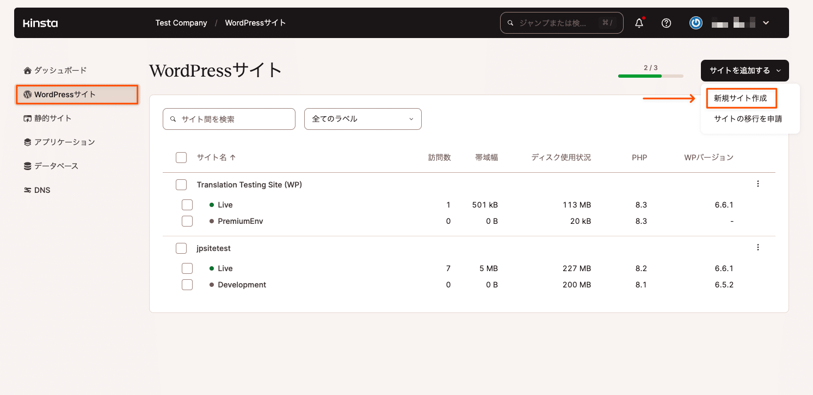
Task: Choose 新規サイト作成 from the menu
Action: point(742,98)
